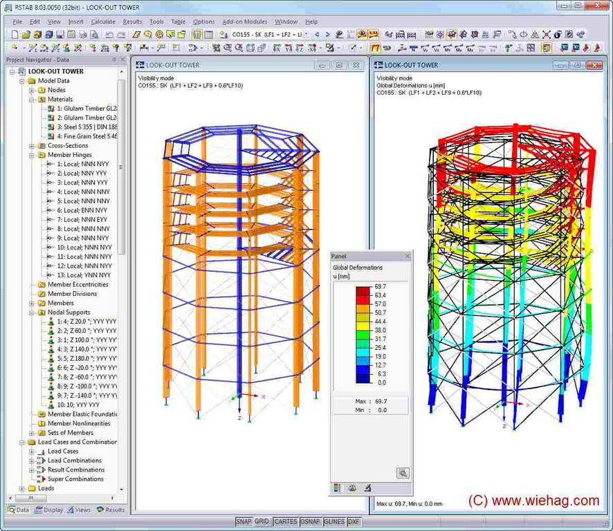This screenshot has height=531, width=613.
Task: Expand the Cross-Sections tree node
Action: (x=32, y=146)
